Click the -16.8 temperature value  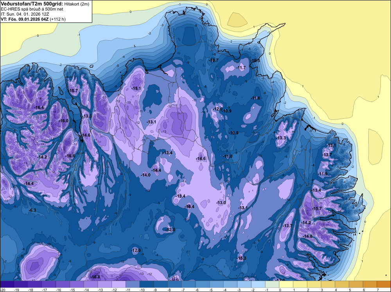point(95,277)
